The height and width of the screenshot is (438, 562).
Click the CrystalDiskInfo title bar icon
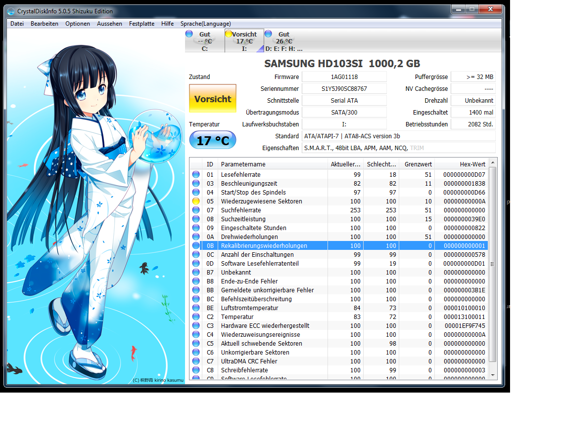point(11,11)
